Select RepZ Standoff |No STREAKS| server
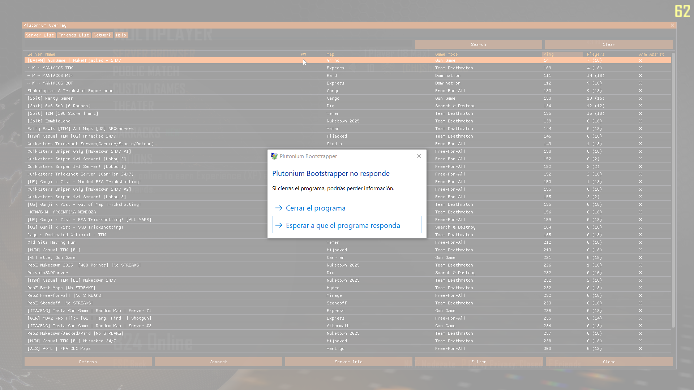The image size is (694, 390). point(347,303)
